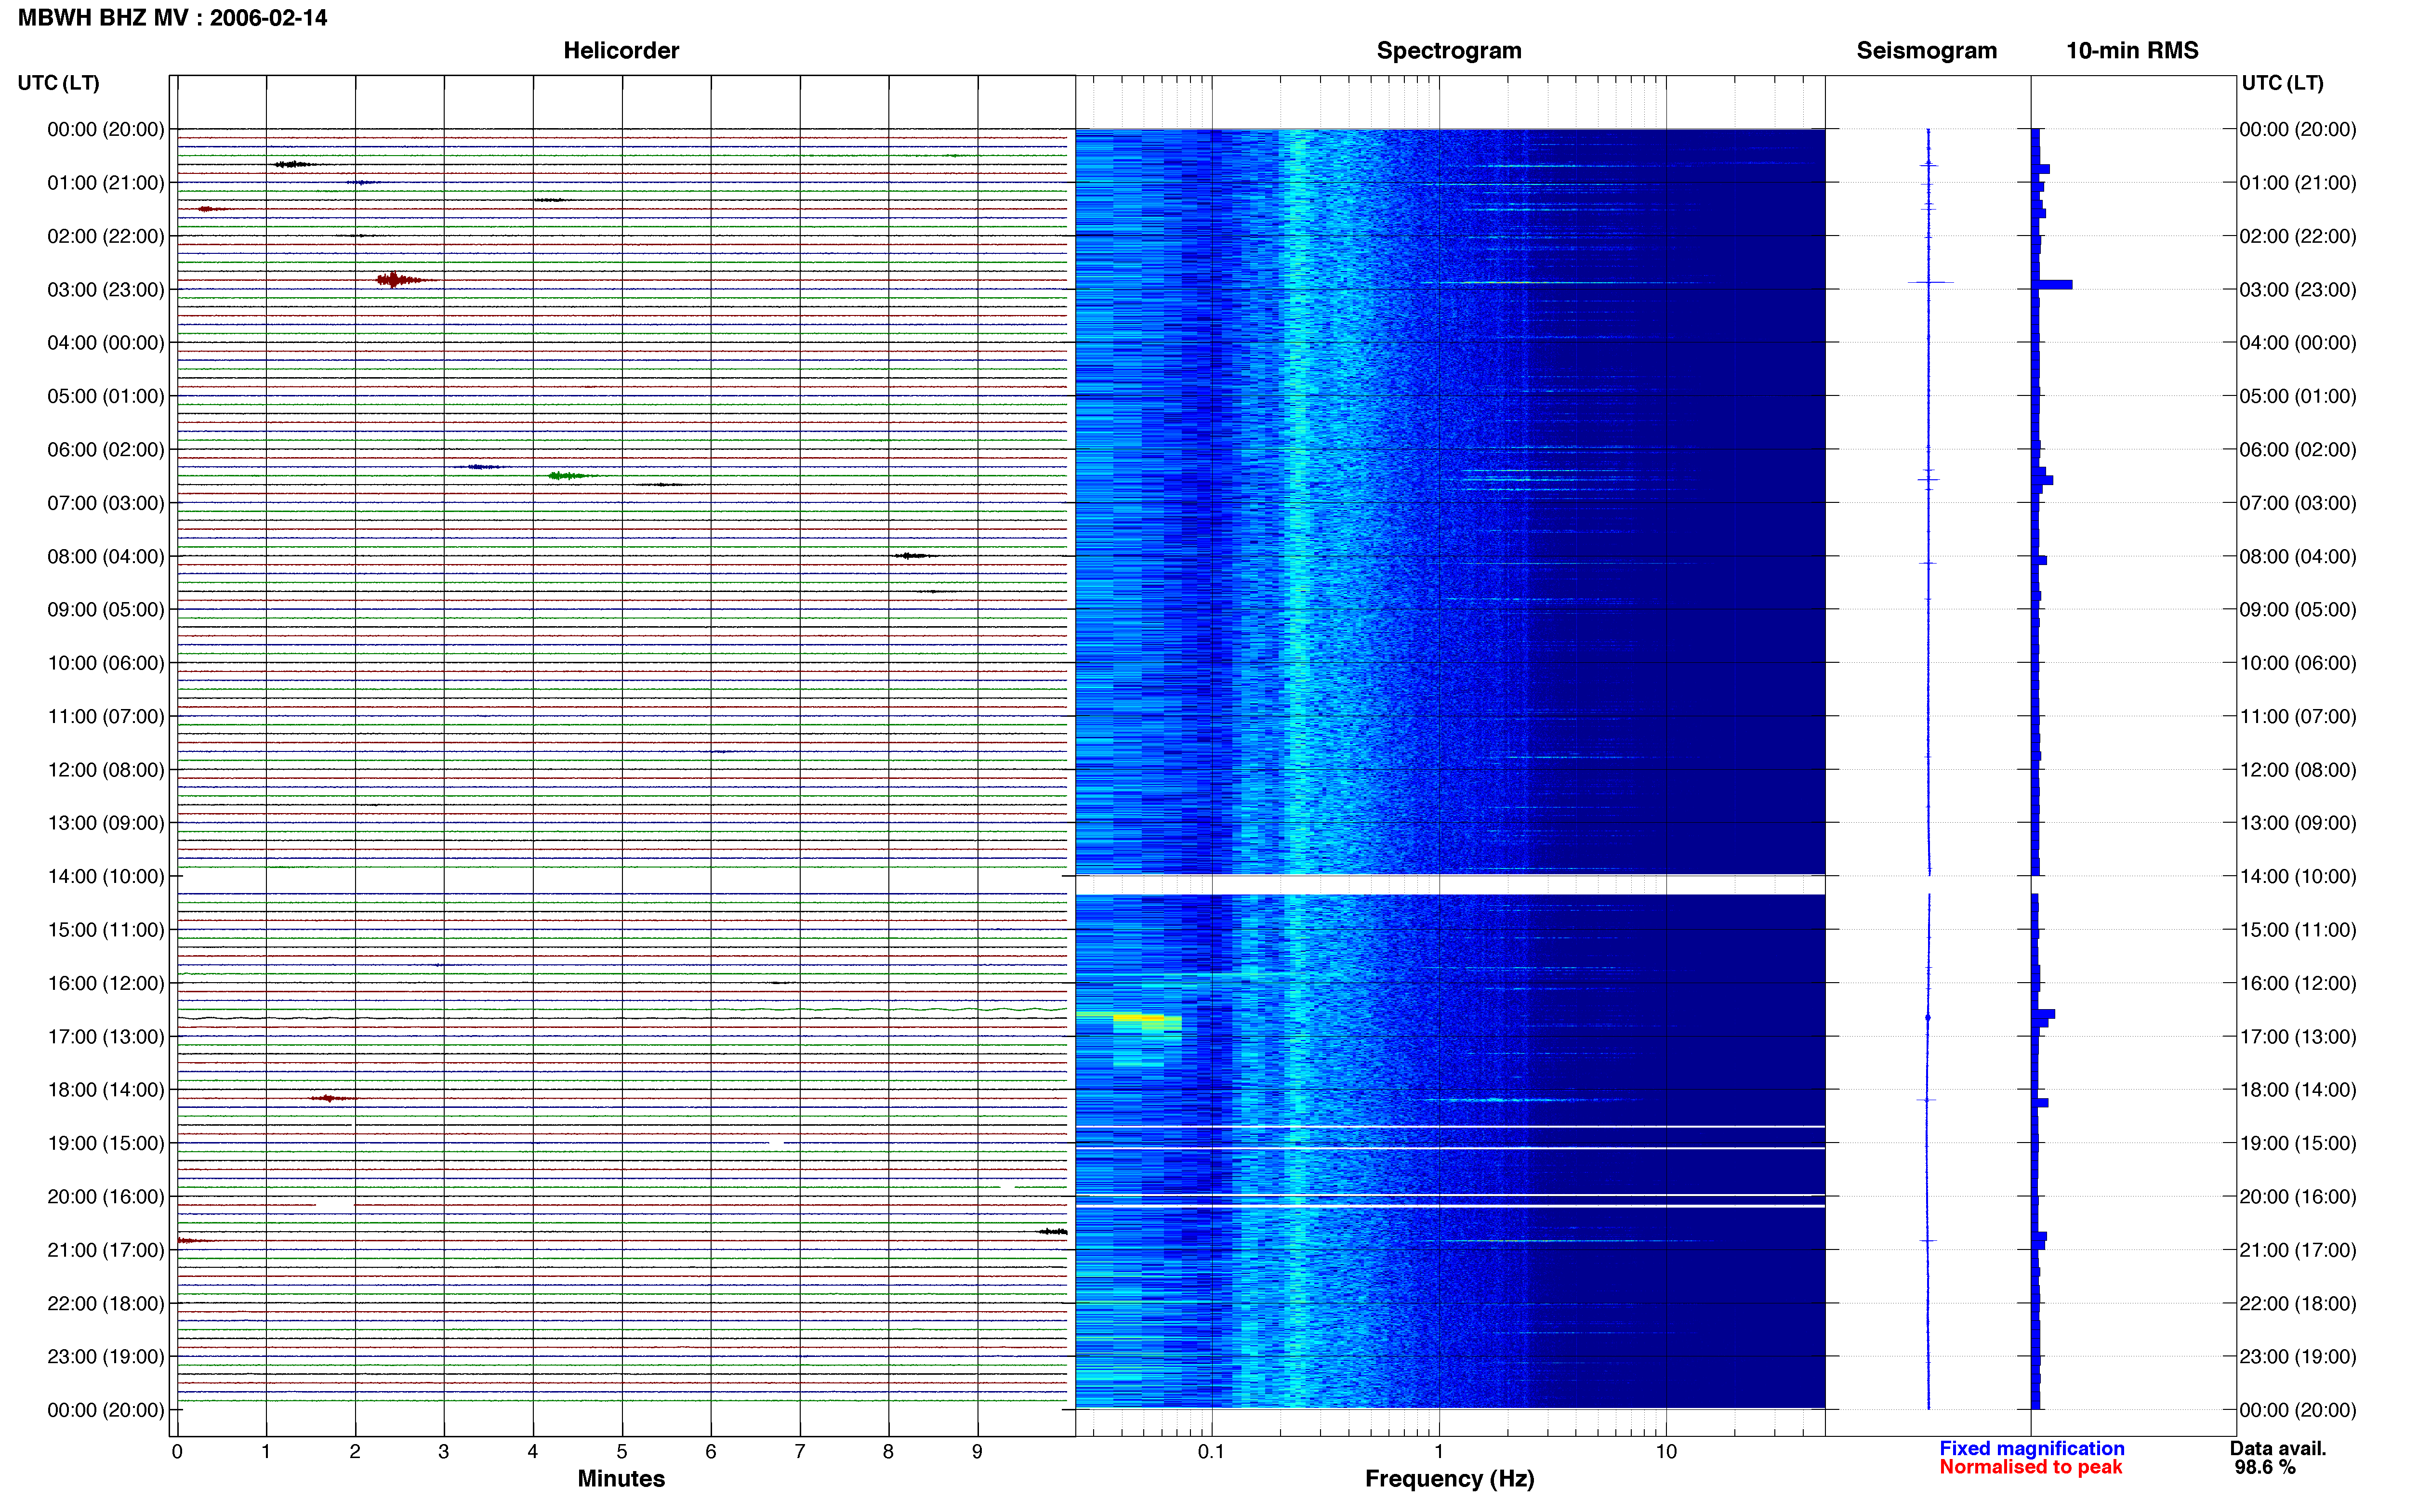Click right time label '01:00 (21:00)'
This screenshot has width=2418, height=1512.
tap(2298, 183)
